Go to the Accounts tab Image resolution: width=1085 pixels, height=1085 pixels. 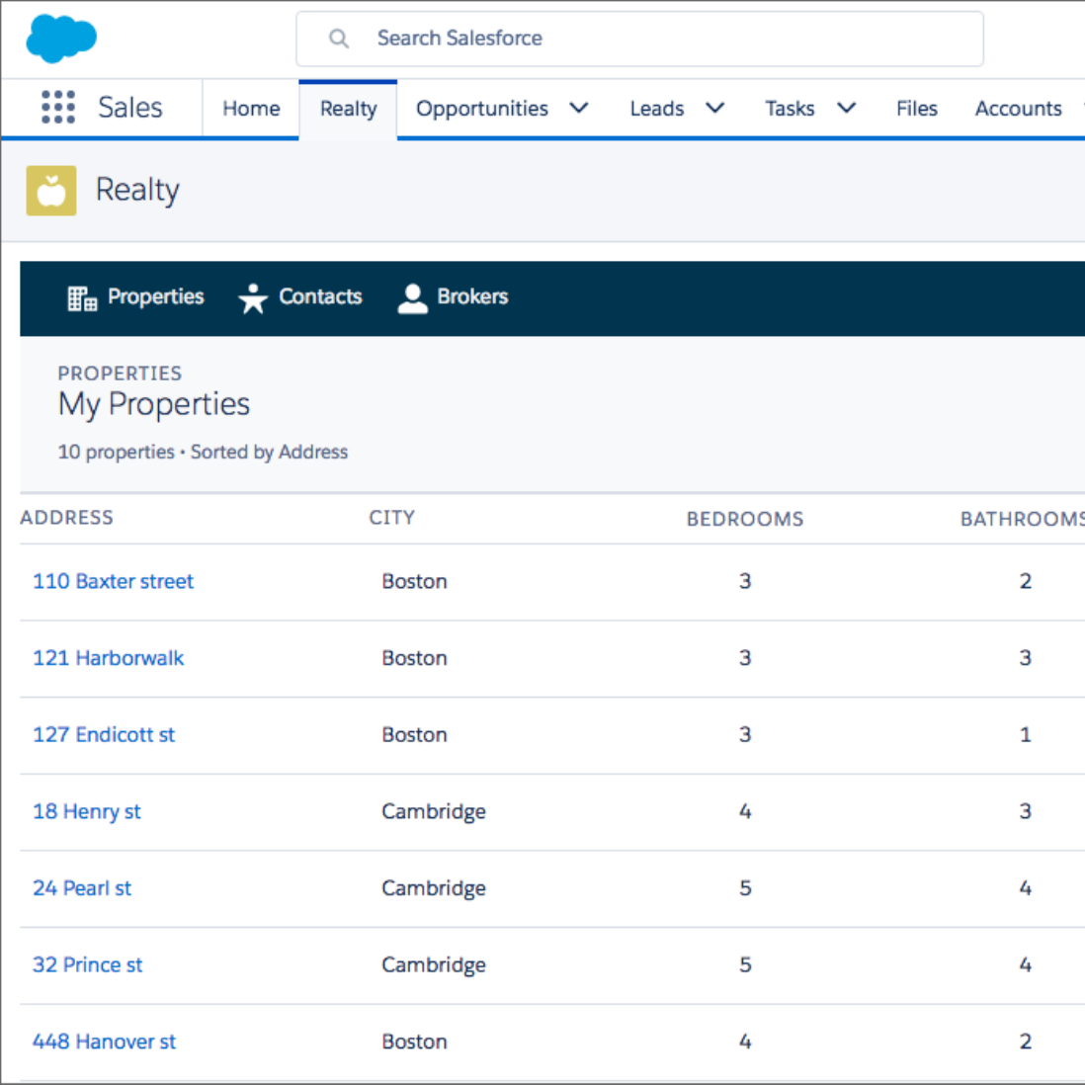click(1018, 109)
